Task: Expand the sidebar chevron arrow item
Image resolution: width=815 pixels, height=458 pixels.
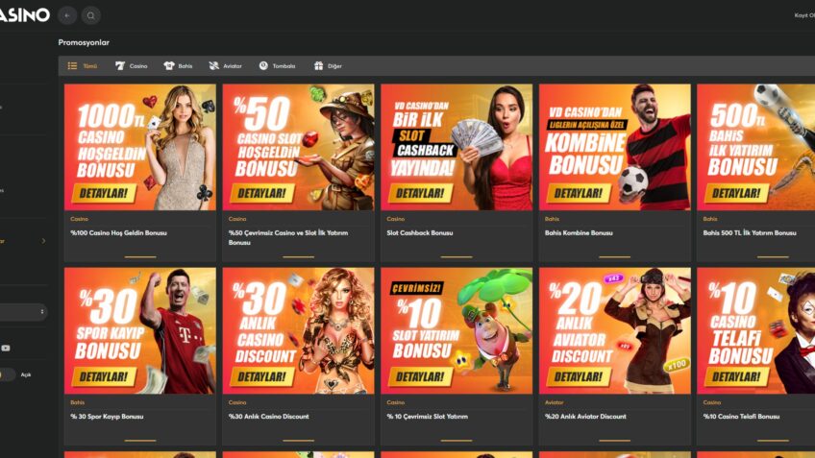Action: [42, 241]
